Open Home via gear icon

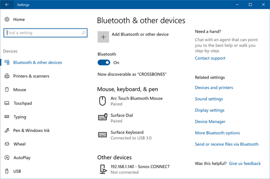pos(7,19)
